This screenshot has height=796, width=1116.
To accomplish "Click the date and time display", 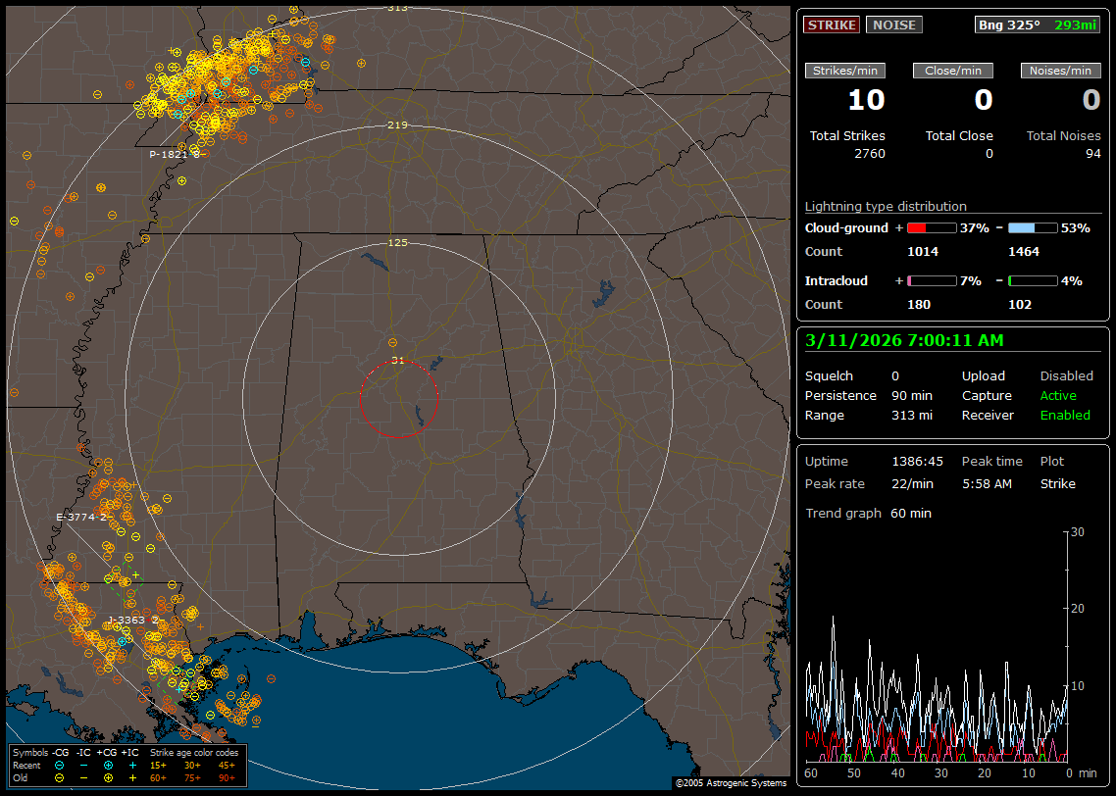I will coord(904,341).
